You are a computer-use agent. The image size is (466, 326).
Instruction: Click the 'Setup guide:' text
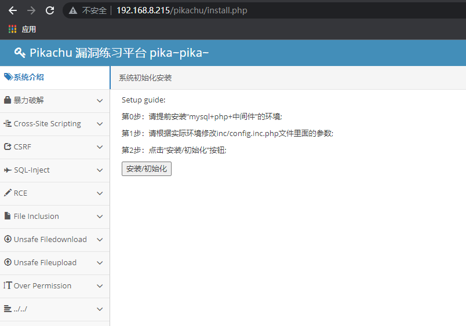pos(144,100)
